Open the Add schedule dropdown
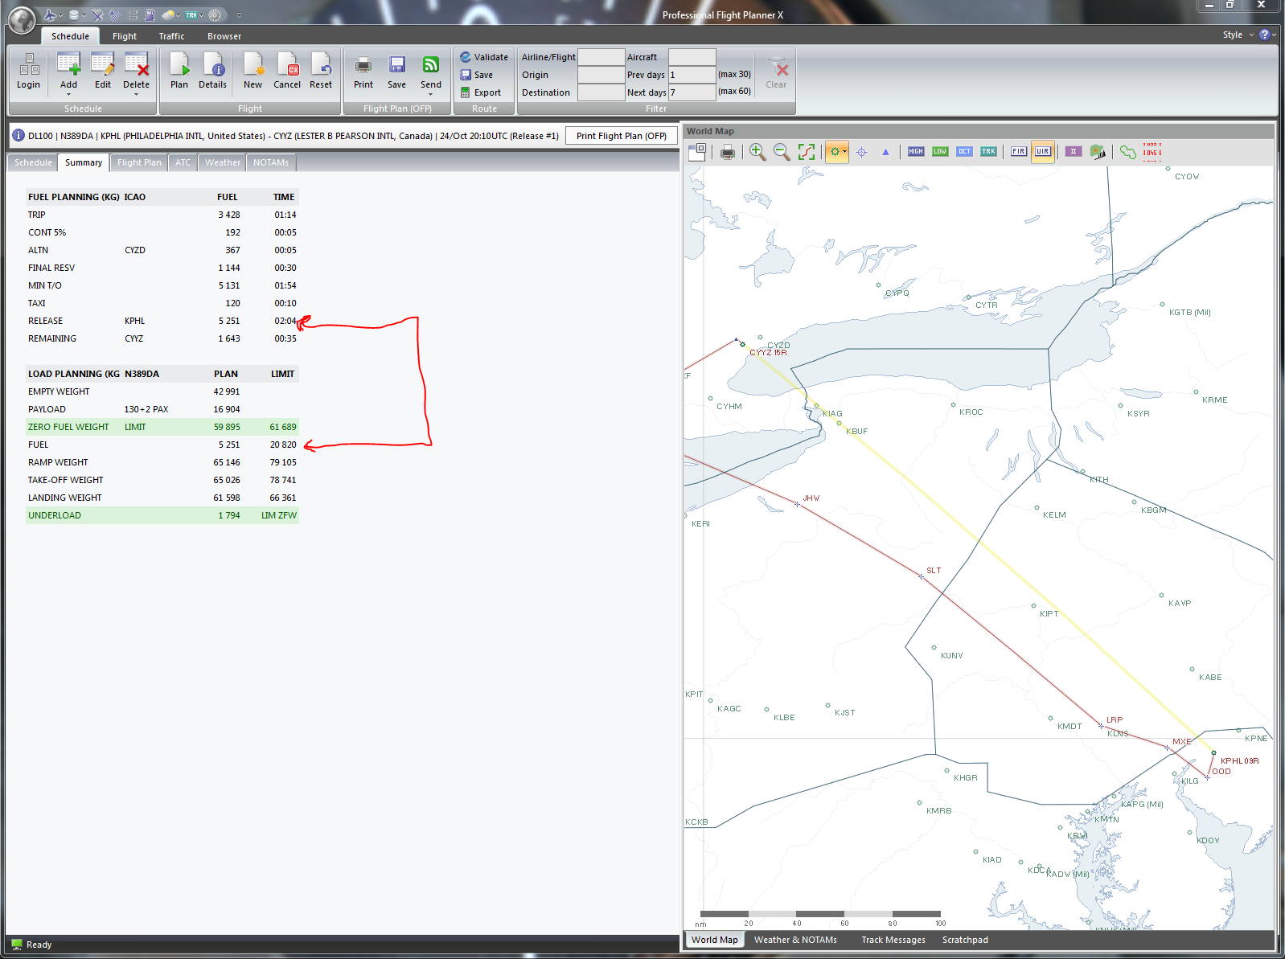Image resolution: width=1285 pixels, height=959 pixels. click(x=69, y=95)
